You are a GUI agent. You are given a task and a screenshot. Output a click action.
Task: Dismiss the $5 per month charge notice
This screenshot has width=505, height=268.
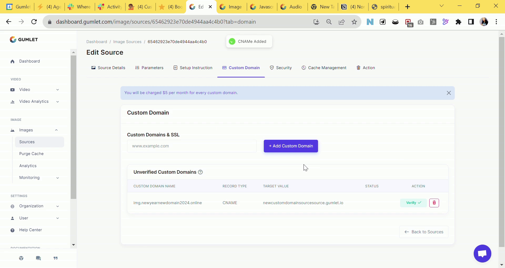(x=449, y=93)
